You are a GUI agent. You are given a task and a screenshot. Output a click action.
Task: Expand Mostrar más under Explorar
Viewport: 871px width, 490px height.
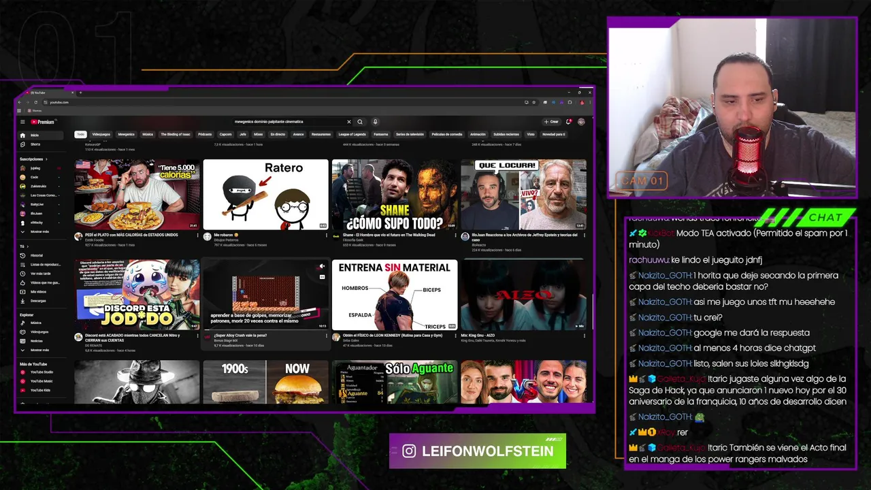click(41, 350)
